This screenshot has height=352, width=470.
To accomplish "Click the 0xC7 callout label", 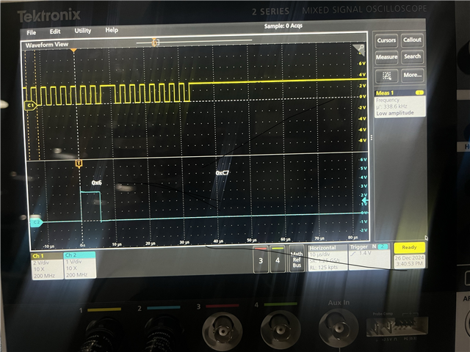I will point(223,173).
